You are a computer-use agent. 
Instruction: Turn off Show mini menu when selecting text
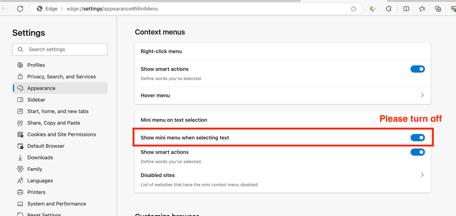pos(418,137)
